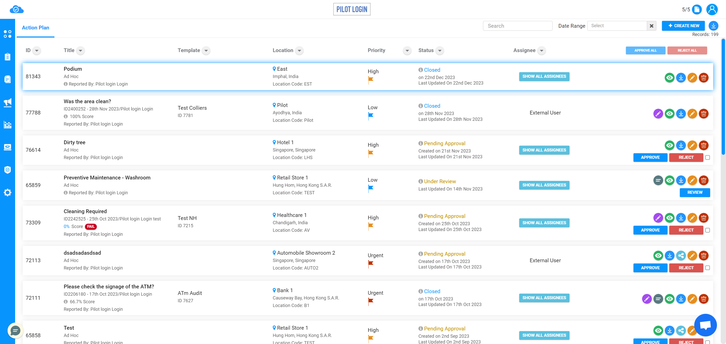
Task: Click purple edit icon for row 73309
Action: pos(658,218)
